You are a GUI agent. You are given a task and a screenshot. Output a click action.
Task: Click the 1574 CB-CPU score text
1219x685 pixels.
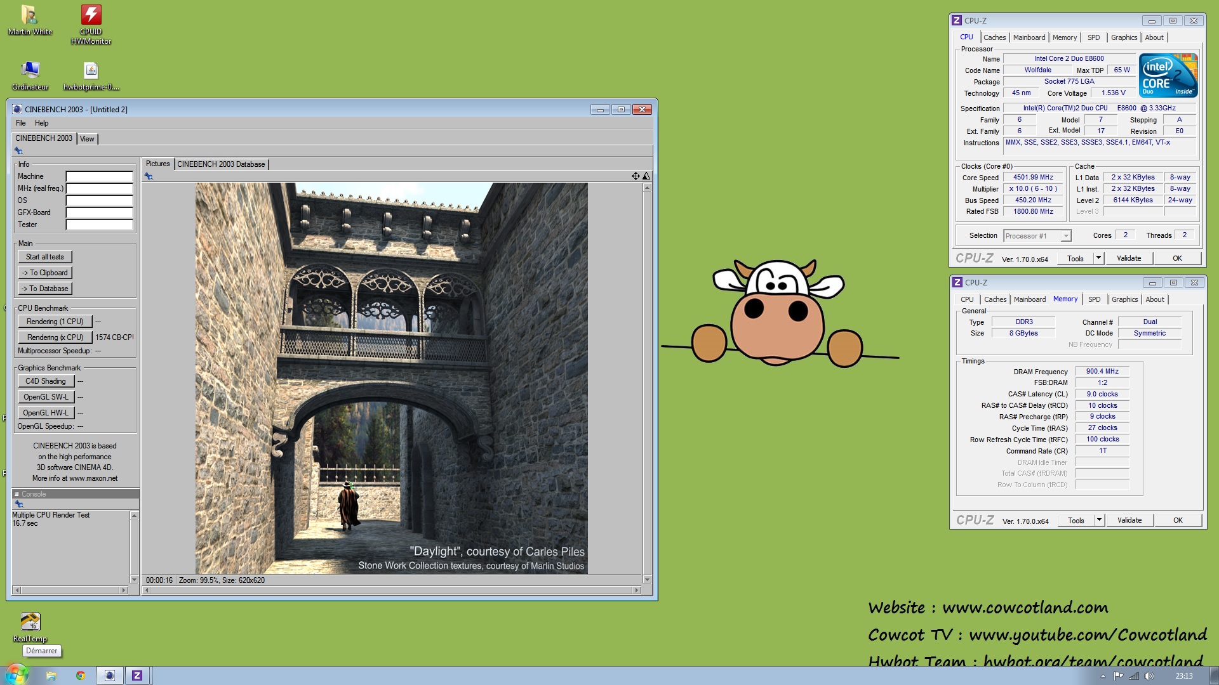tap(114, 337)
